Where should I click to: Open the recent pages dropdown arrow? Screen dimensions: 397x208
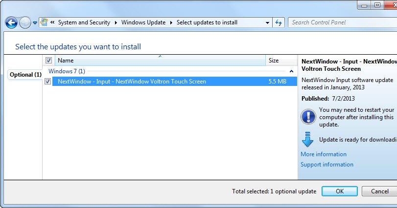[x=35, y=23]
